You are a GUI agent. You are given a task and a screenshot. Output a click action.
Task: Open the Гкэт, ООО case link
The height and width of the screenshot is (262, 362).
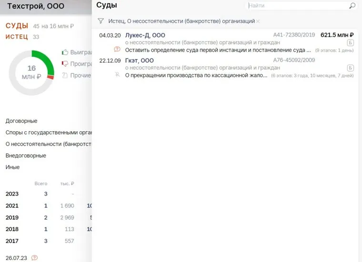coord(139,60)
